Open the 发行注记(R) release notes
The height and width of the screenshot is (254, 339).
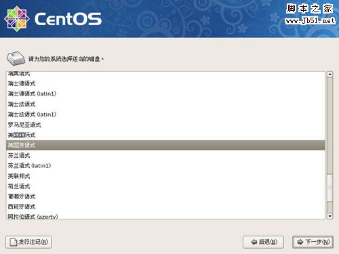(x=28, y=242)
